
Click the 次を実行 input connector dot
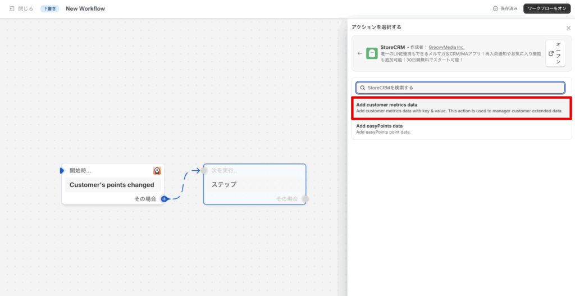204,171
